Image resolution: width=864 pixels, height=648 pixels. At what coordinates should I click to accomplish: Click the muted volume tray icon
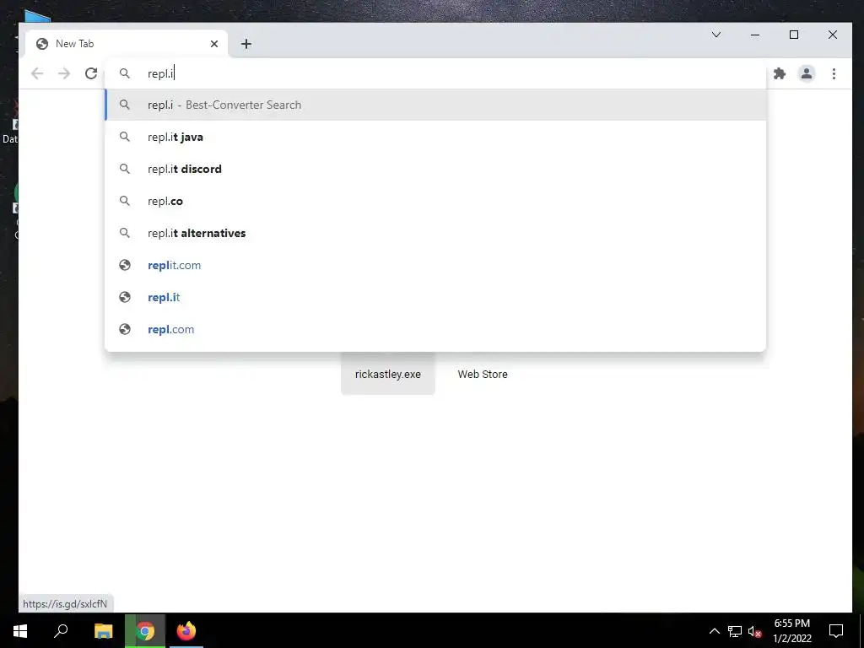[x=754, y=631]
